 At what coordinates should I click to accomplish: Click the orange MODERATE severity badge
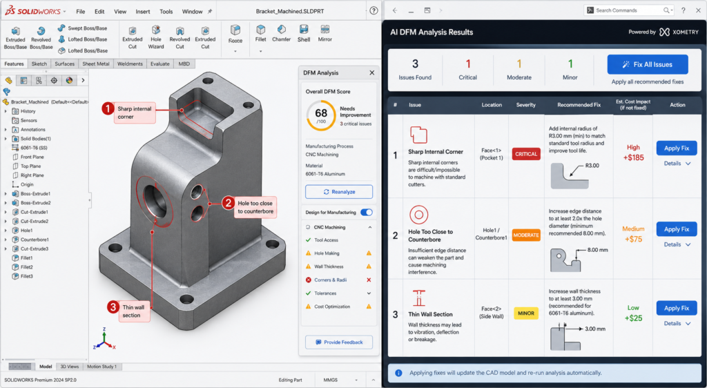[525, 235]
